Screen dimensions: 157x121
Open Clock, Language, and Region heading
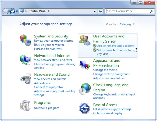tap(111, 87)
